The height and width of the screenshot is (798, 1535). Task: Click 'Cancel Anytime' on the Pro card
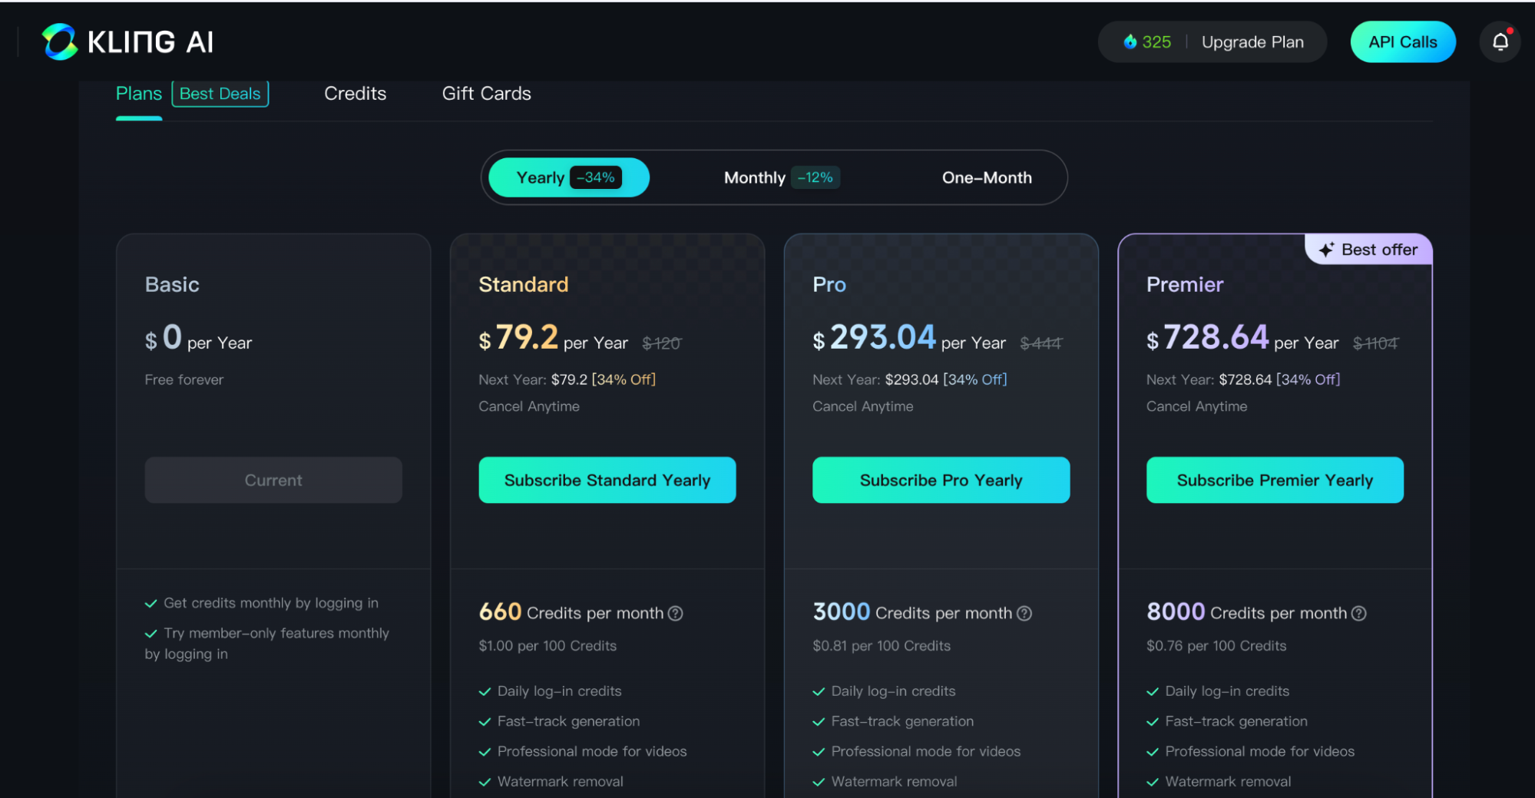click(863, 406)
